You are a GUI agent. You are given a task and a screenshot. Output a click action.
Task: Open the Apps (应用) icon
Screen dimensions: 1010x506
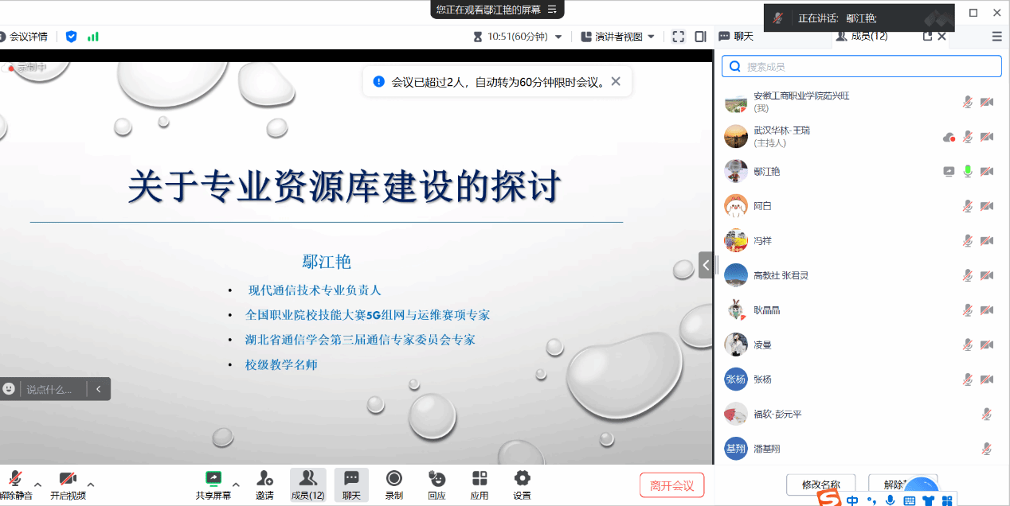pyautogui.click(x=480, y=479)
